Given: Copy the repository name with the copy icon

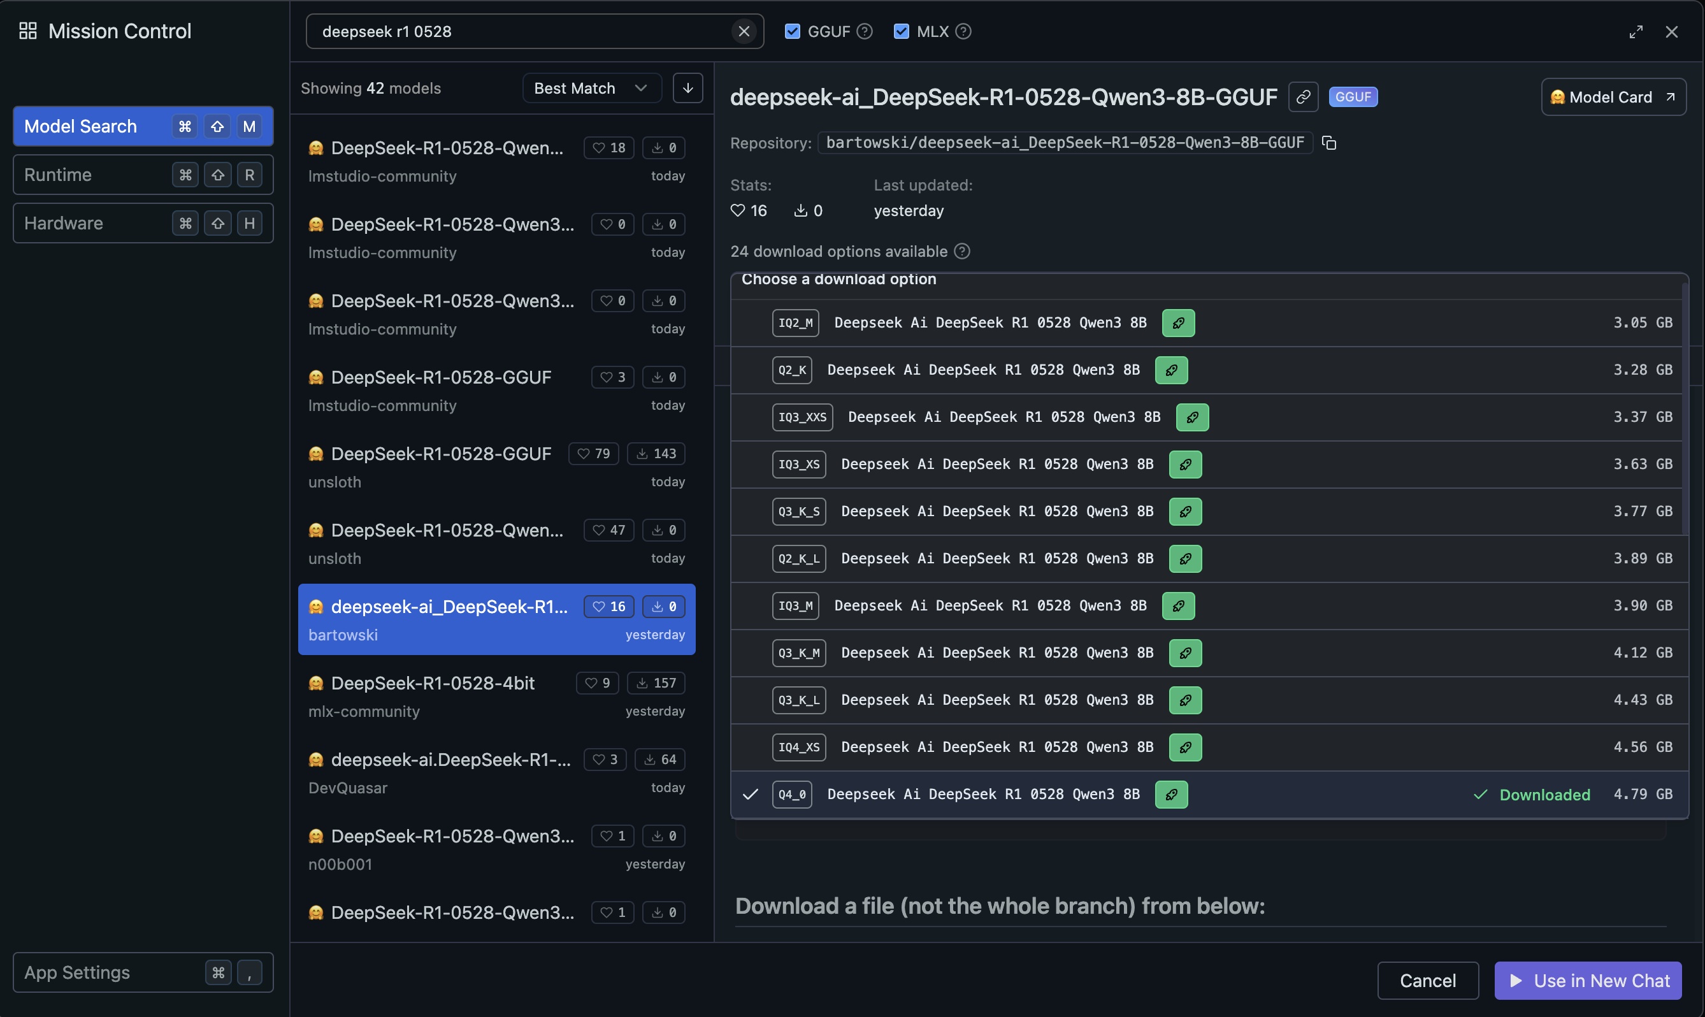Looking at the screenshot, I should coord(1329,143).
